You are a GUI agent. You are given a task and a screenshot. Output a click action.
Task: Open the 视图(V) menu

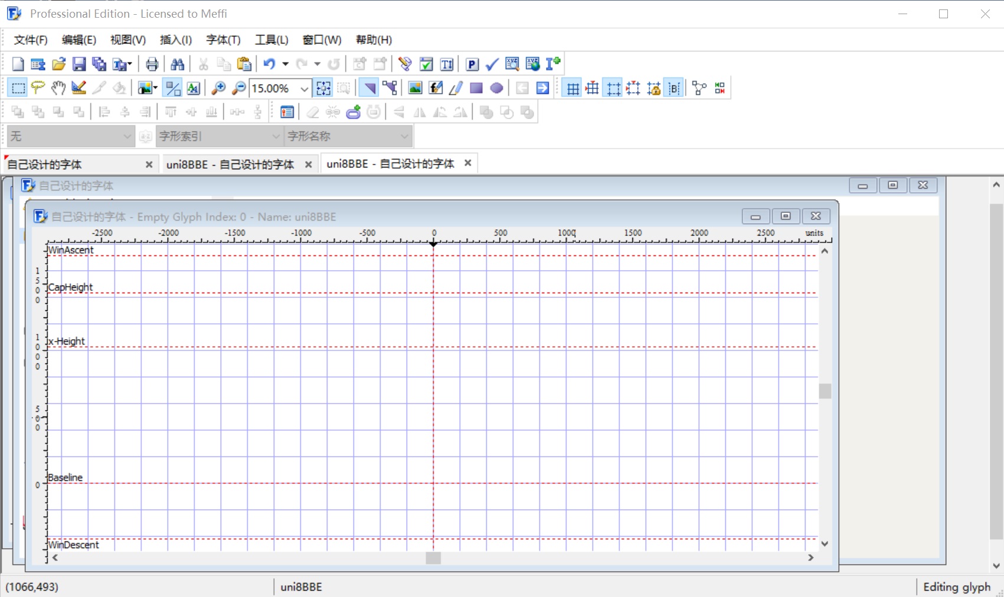click(x=128, y=40)
